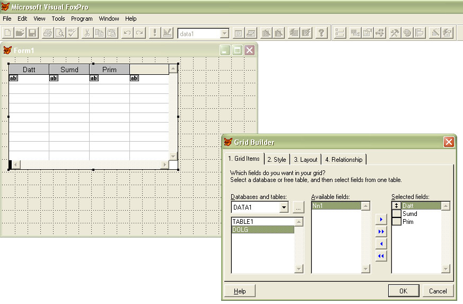Open the File menu

(7, 19)
